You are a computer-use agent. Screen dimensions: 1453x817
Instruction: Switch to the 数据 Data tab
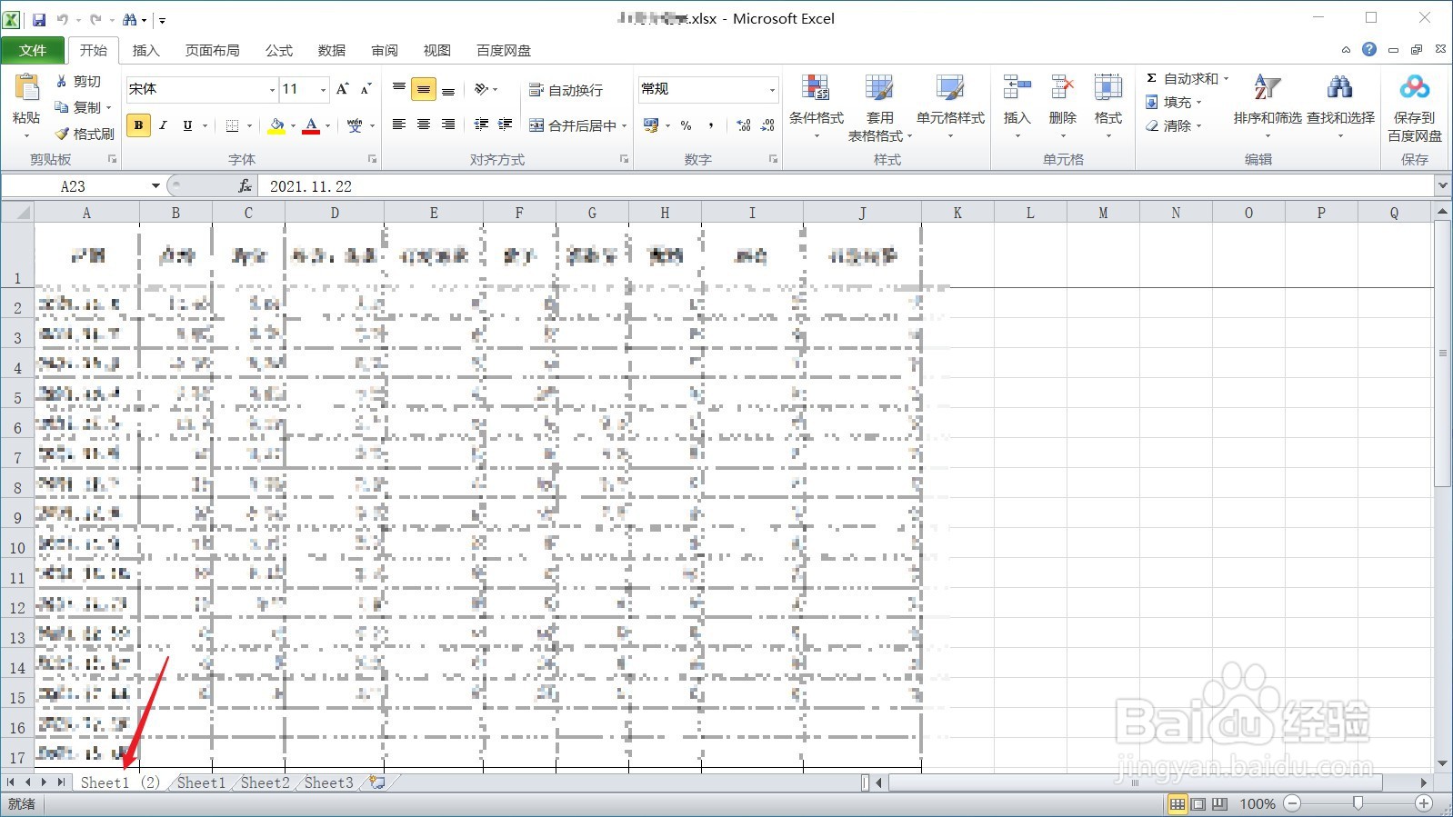coord(331,50)
